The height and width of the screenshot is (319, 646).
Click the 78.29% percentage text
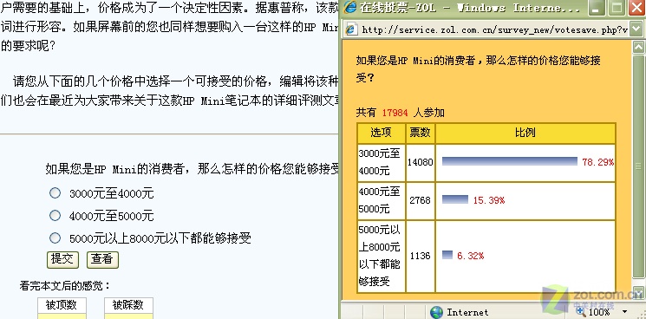597,162
